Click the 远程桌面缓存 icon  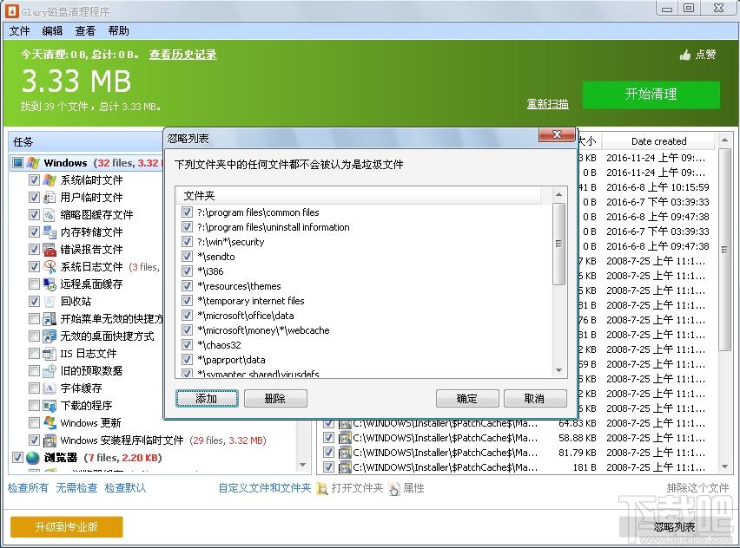coord(50,284)
